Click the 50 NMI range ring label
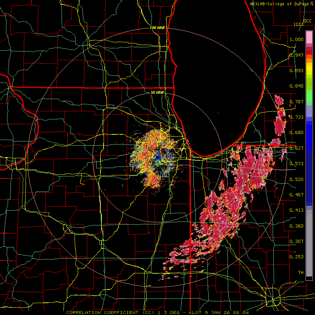This screenshot has width=315, height=315. coord(157,92)
